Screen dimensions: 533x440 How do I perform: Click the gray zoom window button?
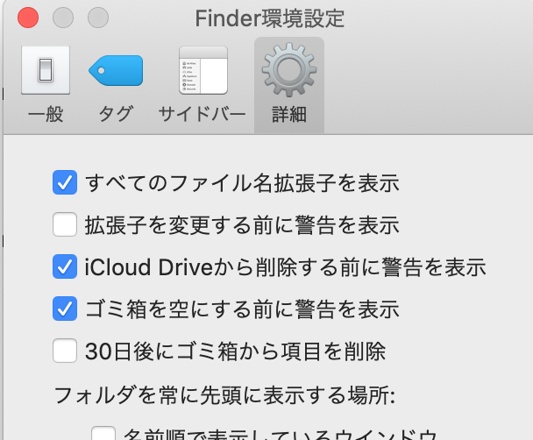coord(98,17)
